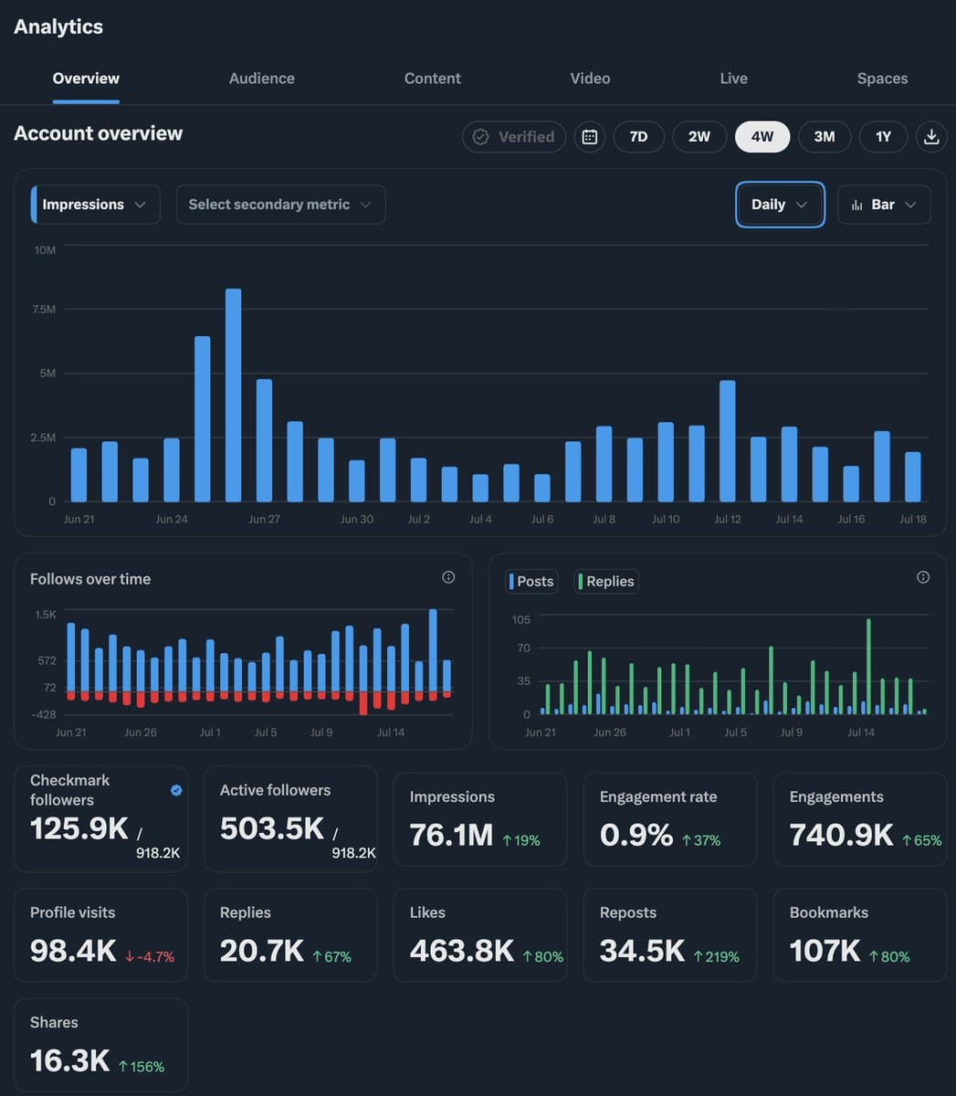
Task: Select the 2W time range
Action: (699, 137)
